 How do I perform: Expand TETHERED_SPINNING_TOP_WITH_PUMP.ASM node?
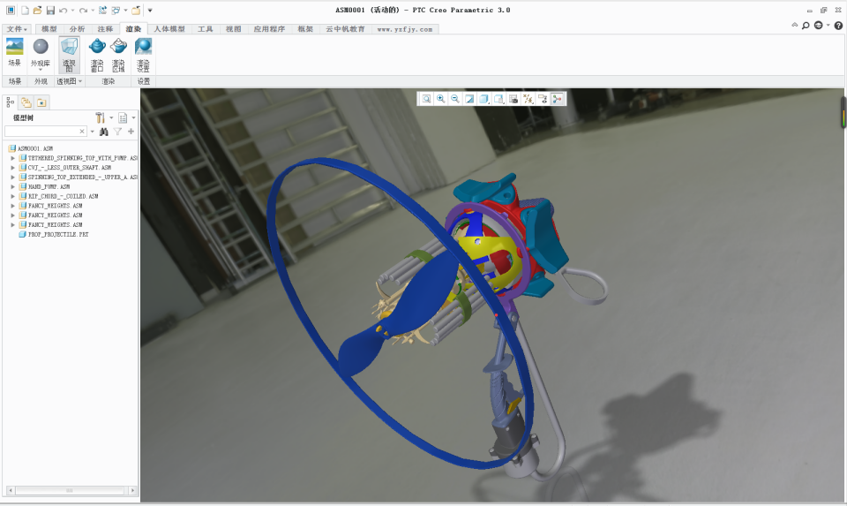pos(13,158)
